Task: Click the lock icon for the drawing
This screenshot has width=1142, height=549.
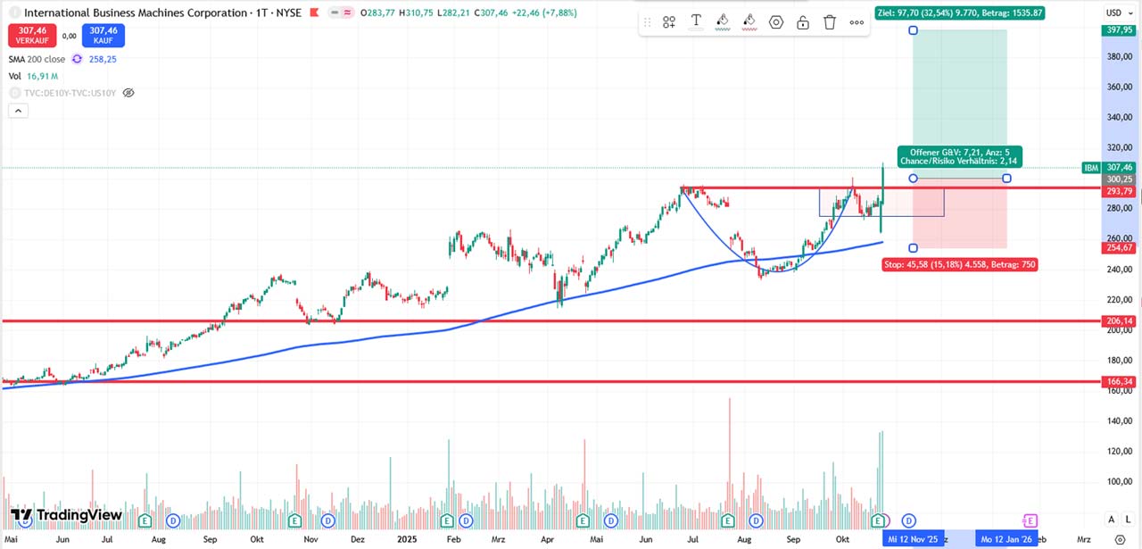Action: [x=803, y=22]
